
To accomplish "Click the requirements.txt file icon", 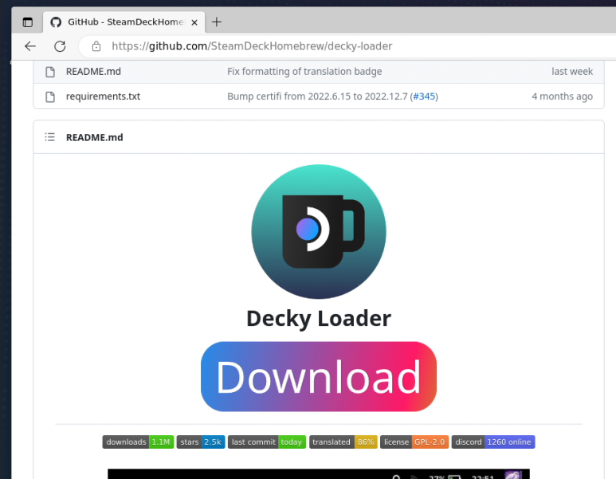I will click(x=50, y=96).
